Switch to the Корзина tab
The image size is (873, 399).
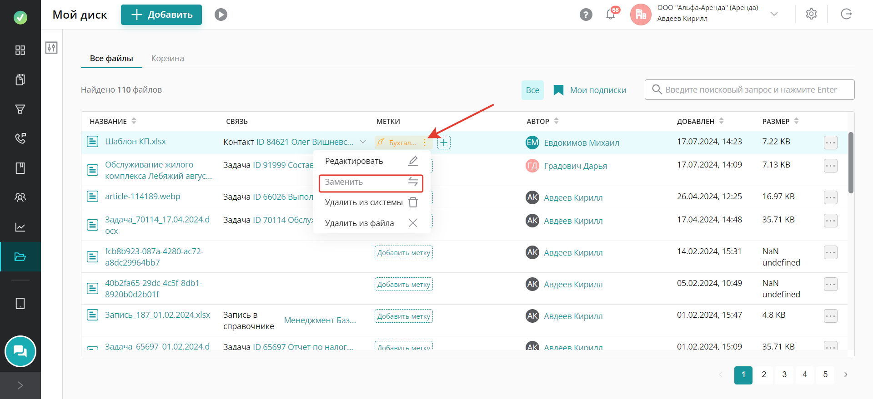[x=168, y=59]
